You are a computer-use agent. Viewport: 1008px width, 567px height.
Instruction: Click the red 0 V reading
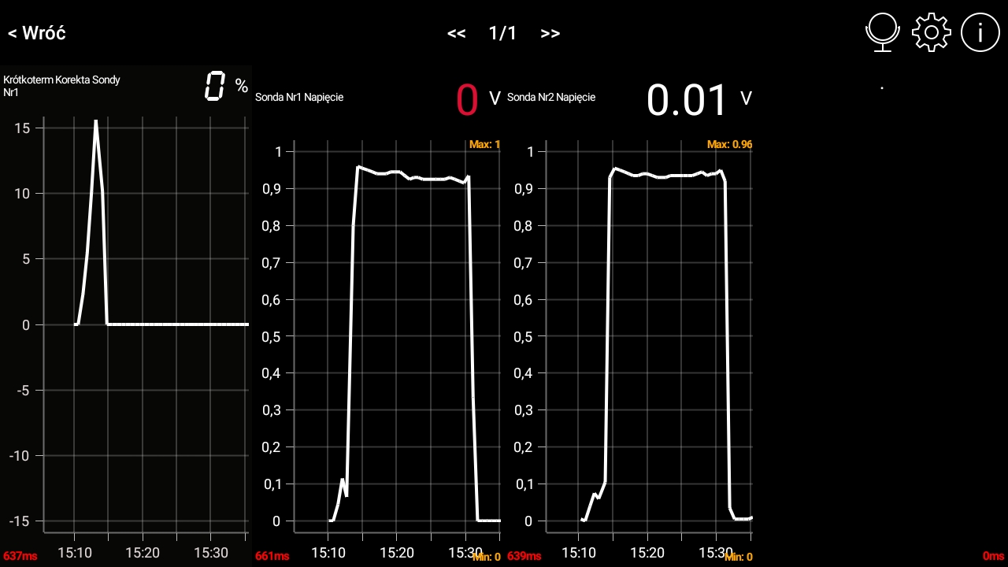[468, 99]
